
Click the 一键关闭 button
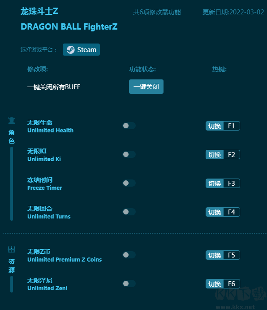[146, 87]
